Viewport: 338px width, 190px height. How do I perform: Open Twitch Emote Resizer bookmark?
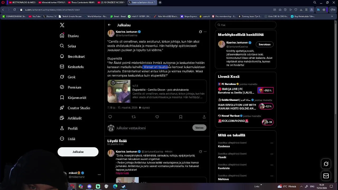click(x=70, y=16)
